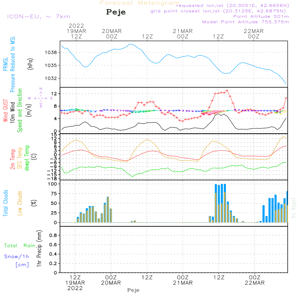300x300 pixels.
Task: Click the '12Z 19MAR 2022' bottom axis label
Action: click(75, 283)
